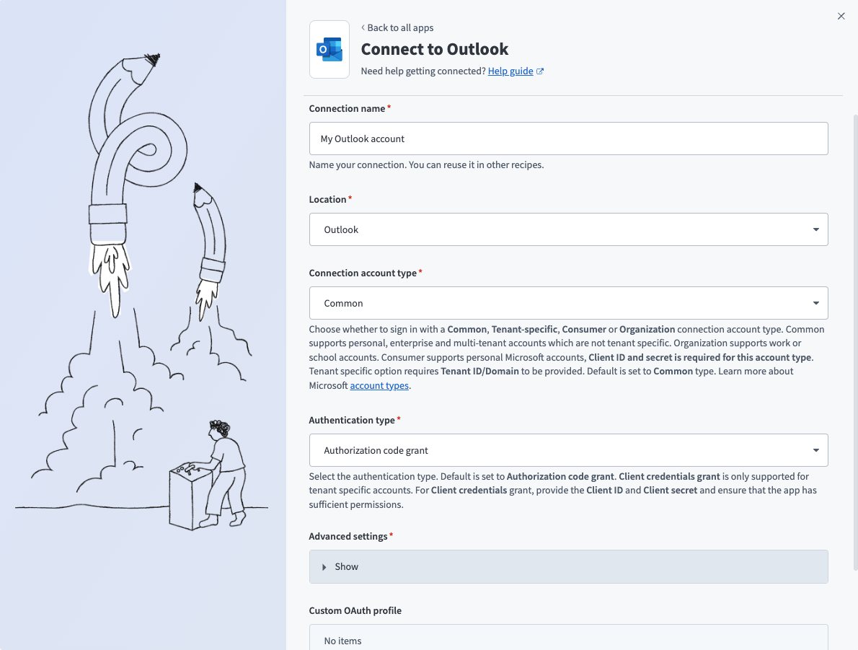Open the Help guide link
This screenshot has height=650, width=858.
[x=510, y=71]
